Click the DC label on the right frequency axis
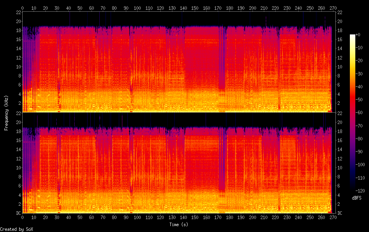Viewport: 369px width, 232px height. point(340,213)
